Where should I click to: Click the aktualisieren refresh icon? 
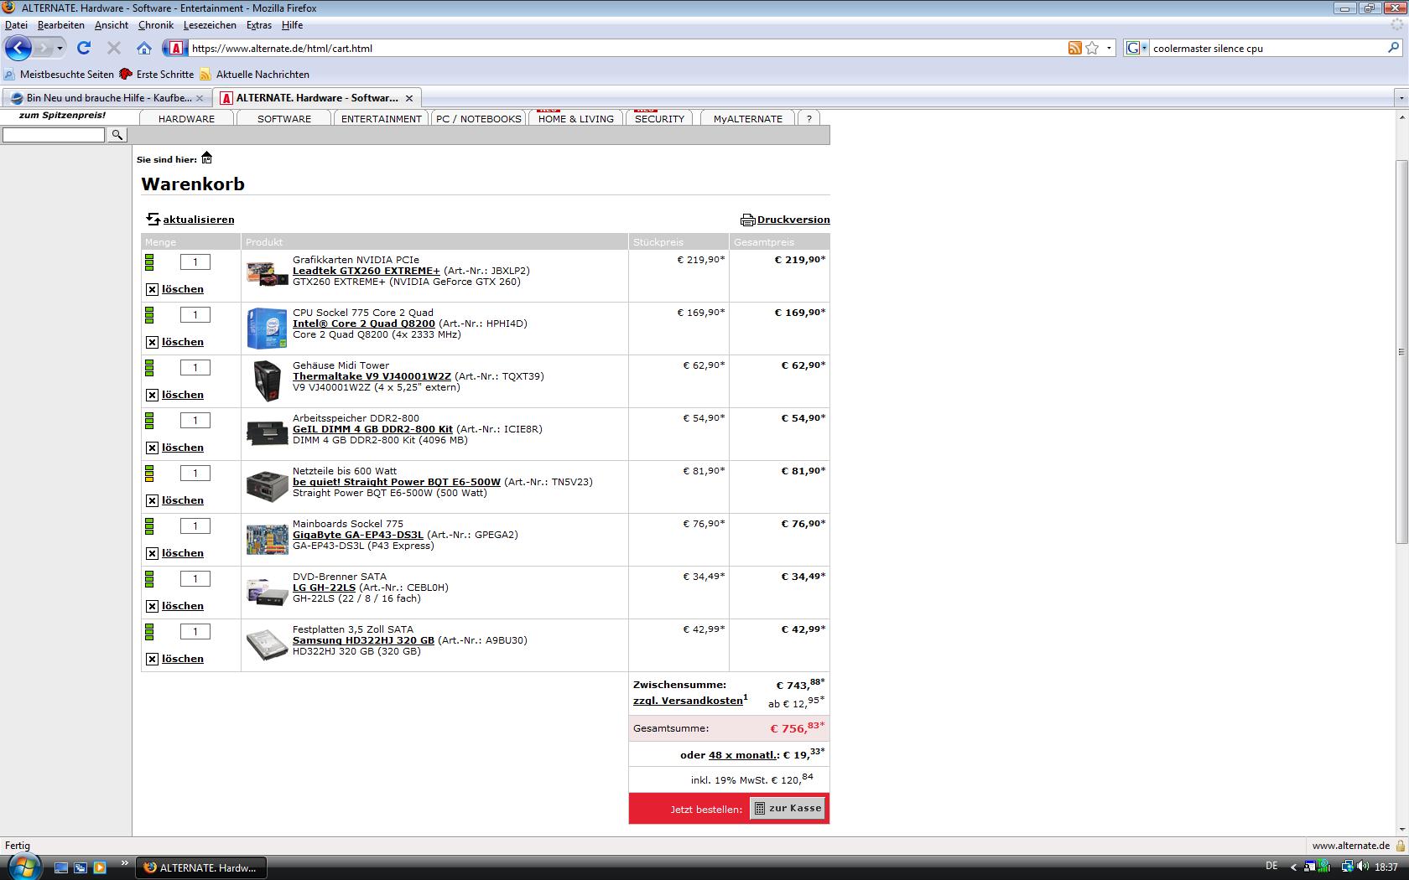pyautogui.click(x=153, y=219)
